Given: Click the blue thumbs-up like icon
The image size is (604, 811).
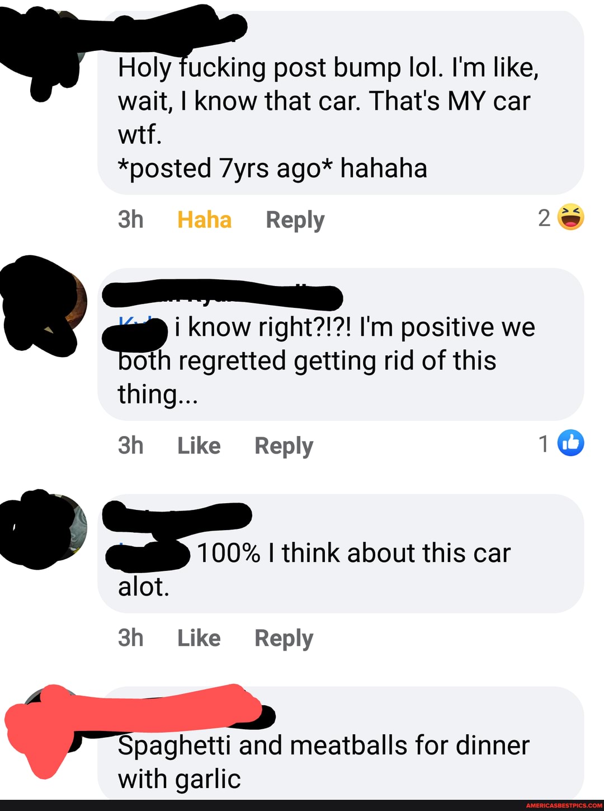Looking at the screenshot, I should pos(570,443).
